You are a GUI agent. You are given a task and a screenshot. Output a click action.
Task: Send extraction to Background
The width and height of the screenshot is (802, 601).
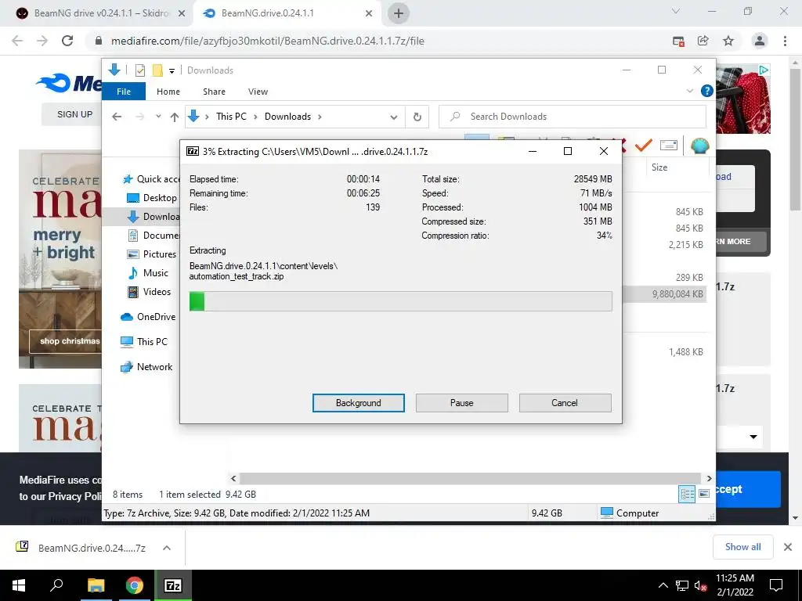pos(359,403)
